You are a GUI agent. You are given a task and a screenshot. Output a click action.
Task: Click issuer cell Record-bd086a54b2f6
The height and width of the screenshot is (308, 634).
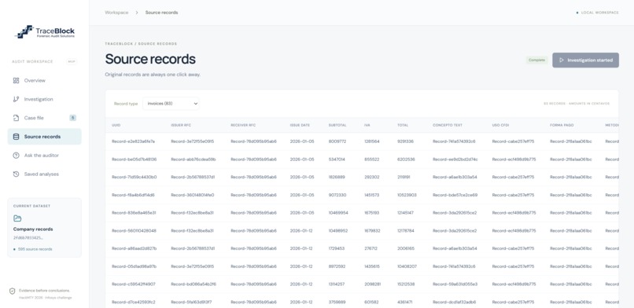(194, 284)
